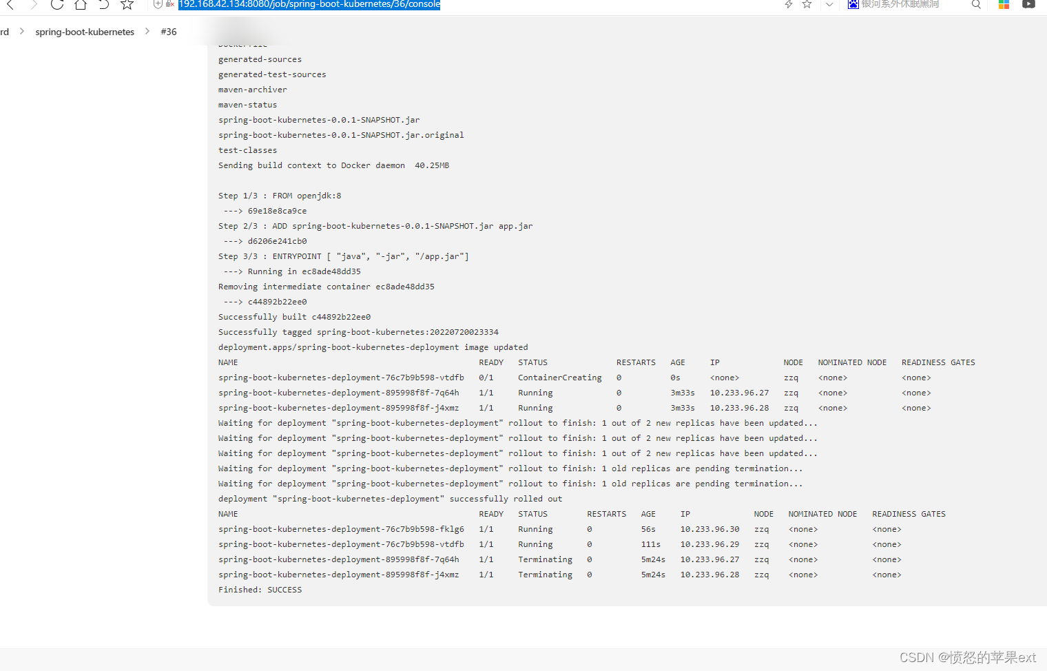This screenshot has height=671, width=1047.
Task: Click age value '5m24s' for pod 7q64h
Action: point(653,559)
